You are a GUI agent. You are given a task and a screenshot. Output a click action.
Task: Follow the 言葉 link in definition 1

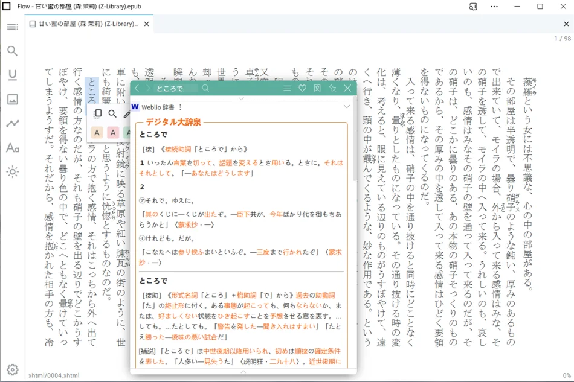point(179,163)
